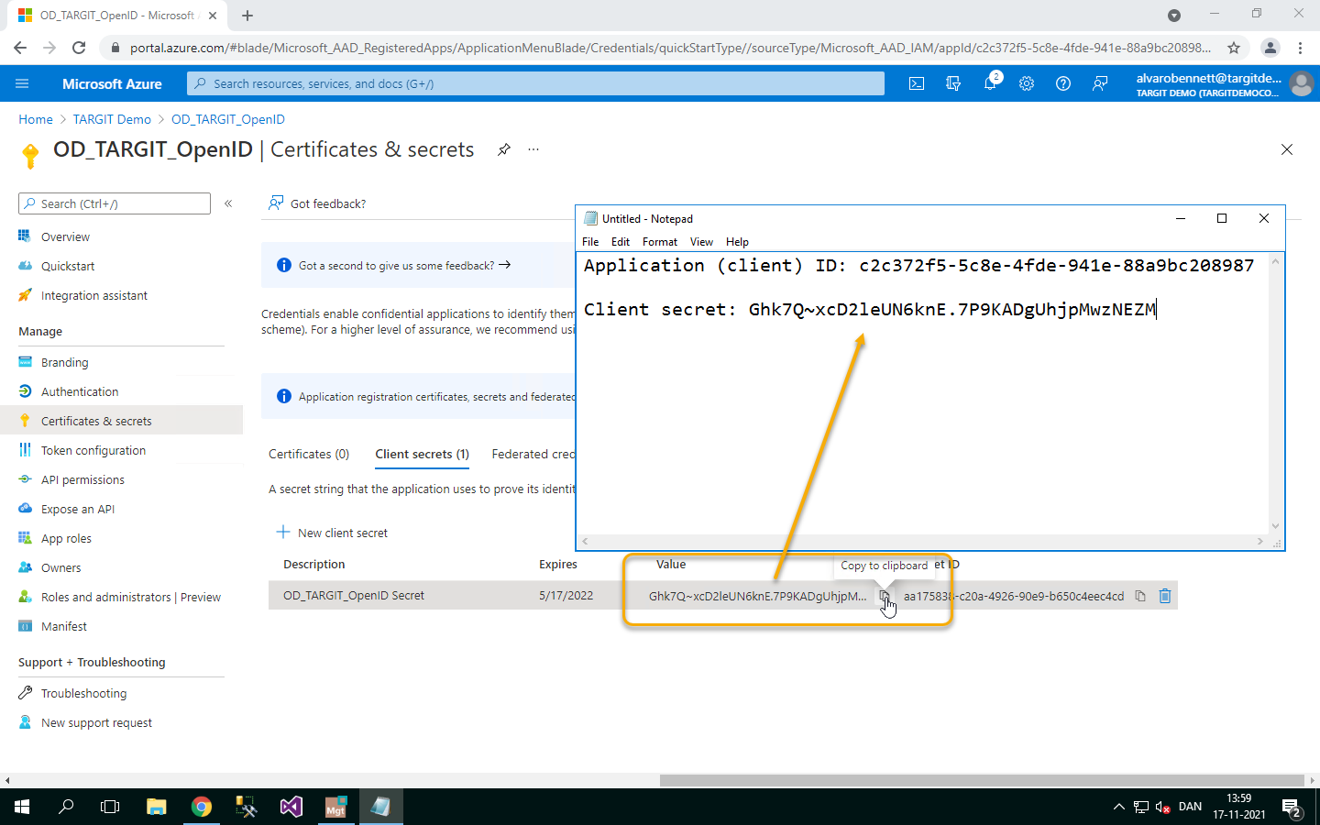Copy the Secret ID to clipboard
1320x825 pixels.
click(1140, 596)
